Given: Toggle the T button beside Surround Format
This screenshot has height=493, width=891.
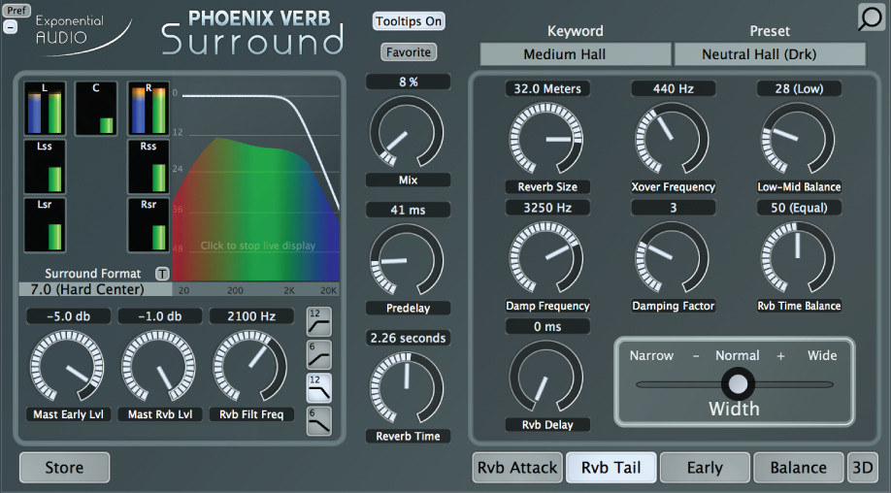Looking at the screenshot, I should [x=162, y=274].
